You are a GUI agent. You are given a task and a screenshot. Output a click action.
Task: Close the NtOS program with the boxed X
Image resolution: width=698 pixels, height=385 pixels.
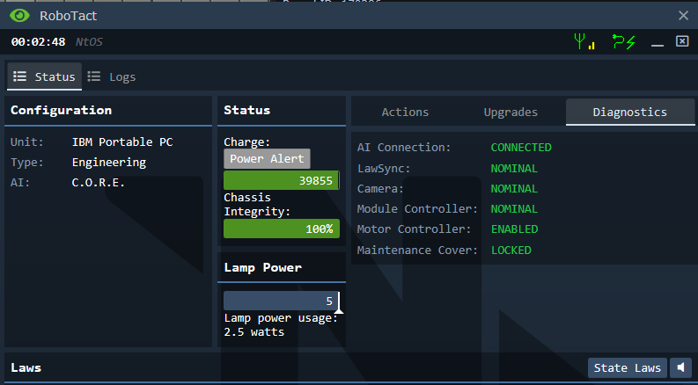pyautogui.click(x=682, y=41)
